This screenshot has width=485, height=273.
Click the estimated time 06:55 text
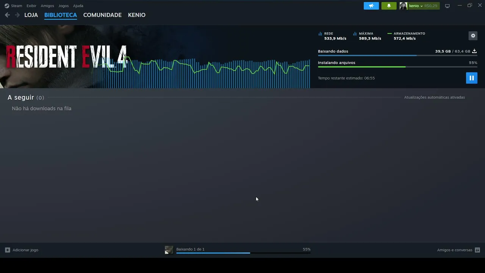click(346, 78)
